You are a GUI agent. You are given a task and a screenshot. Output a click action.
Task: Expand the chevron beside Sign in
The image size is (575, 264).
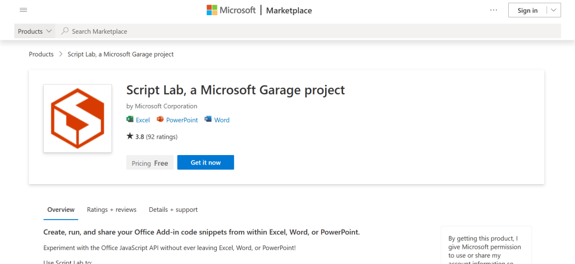click(x=553, y=10)
